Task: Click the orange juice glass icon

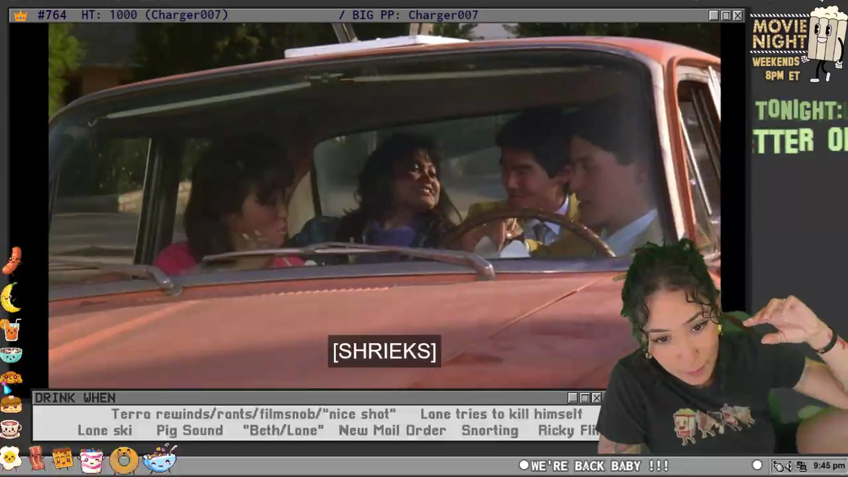Action: tap(11, 329)
